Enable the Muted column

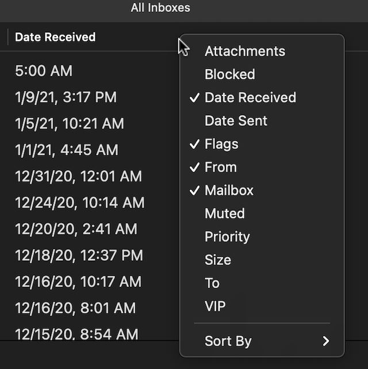coord(224,213)
